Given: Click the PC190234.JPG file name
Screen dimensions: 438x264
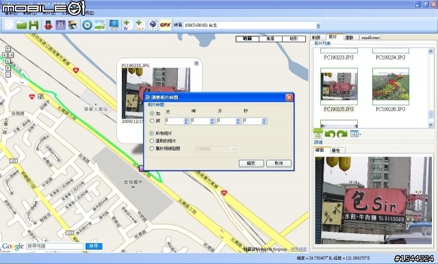Looking at the screenshot, I should click(x=391, y=57).
